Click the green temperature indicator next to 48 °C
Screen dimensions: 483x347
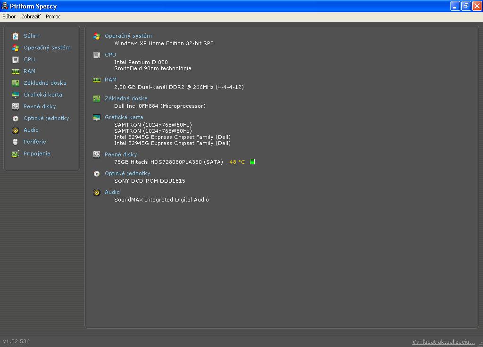pyautogui.click(x=252, y=161)
